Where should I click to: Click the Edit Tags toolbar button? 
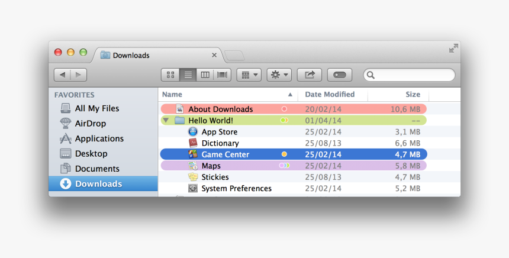tap(339, 75)
